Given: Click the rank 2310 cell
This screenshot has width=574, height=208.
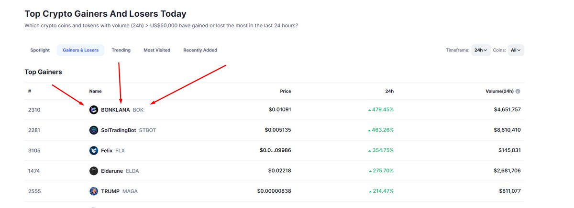Looking at the screenshot, I should [34, 110].
